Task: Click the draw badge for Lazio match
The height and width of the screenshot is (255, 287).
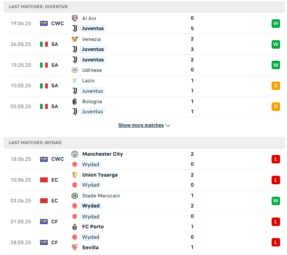Action: (x=276, y=85)
